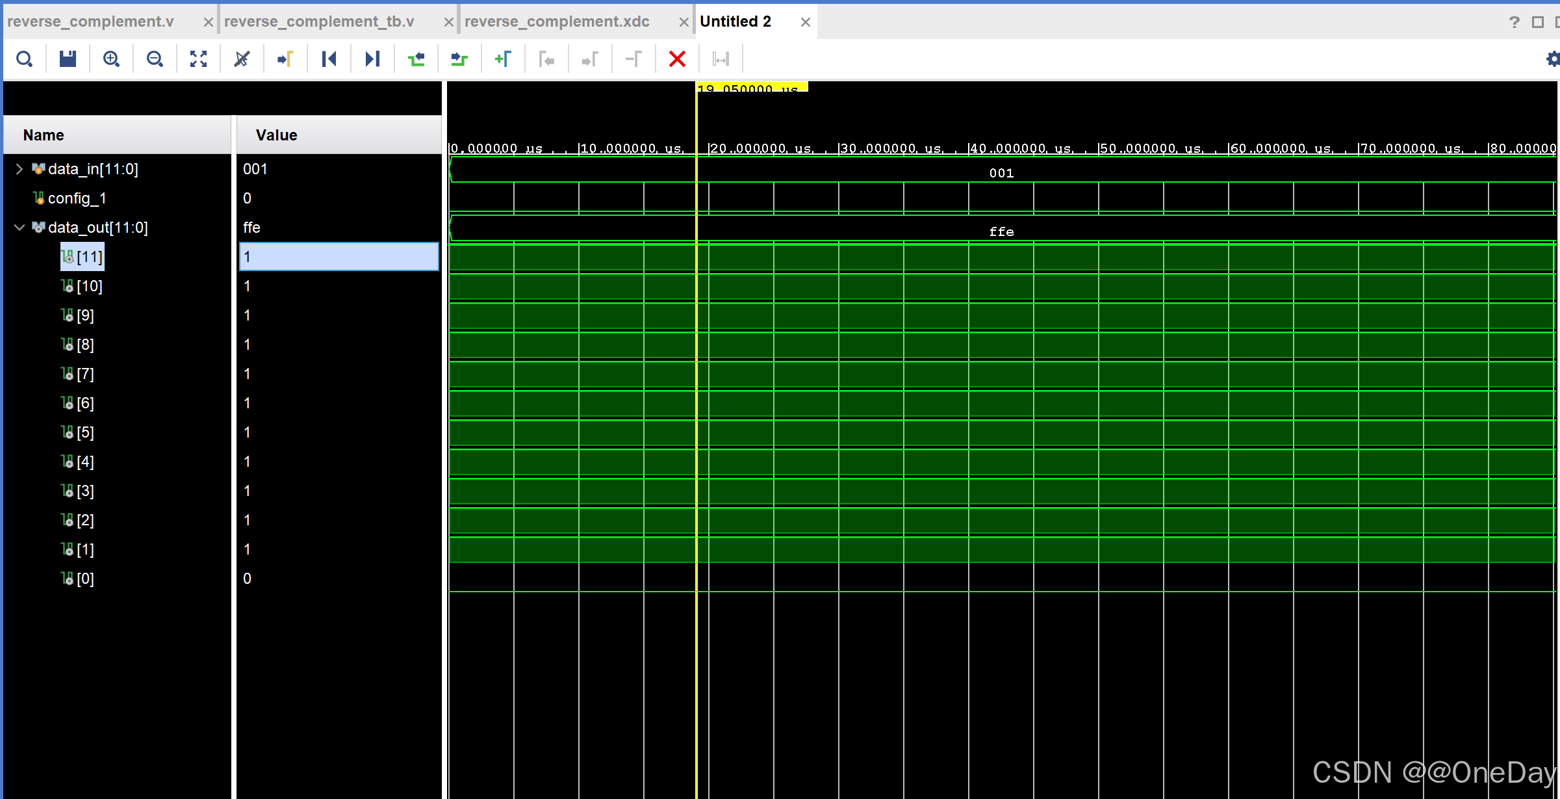Image resolution: width=1560 pixels, height=799 pixels.
Task: Click the yellow cursor time label 19.050000 us
Action: [752, 87]
